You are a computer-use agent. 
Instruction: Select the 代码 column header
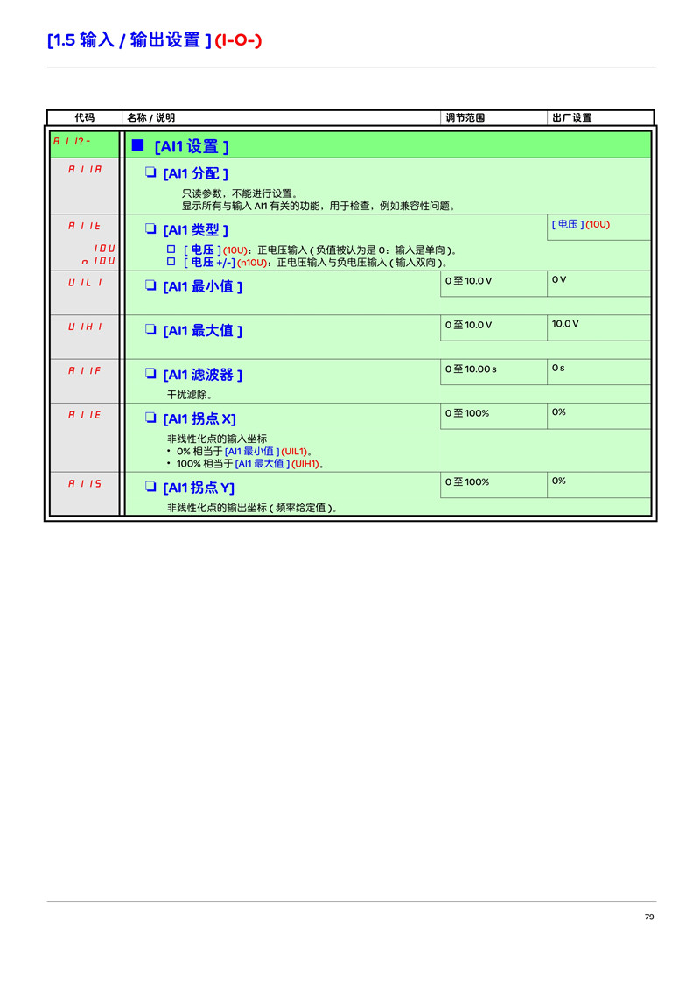pyautogui.click(x=85, y=117)
